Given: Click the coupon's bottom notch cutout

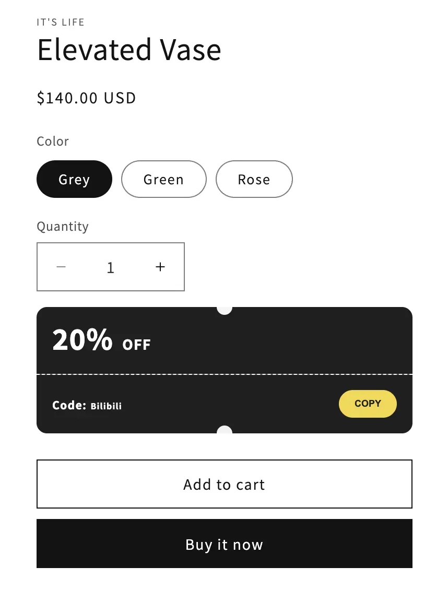Looking at the screenshot, I should tap(224, 430).
